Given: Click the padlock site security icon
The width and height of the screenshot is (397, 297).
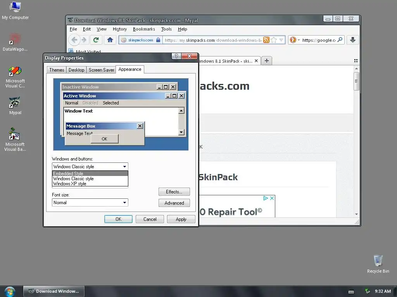Looking at the screenshot, I should click(158, 40).
